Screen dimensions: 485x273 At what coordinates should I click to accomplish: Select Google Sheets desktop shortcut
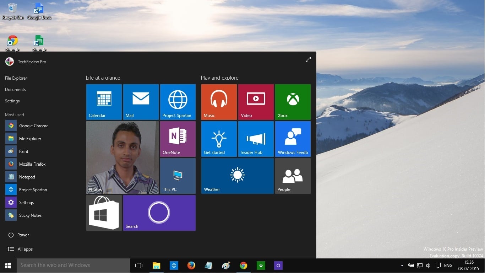(x=39, y=43)
